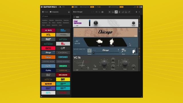Select the Cry Wah component tile
The width and height of the screenshot is (183, 103).
click(x=48, y=70)
